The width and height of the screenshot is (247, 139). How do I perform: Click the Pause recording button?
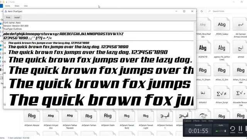[x=240, y=130]
